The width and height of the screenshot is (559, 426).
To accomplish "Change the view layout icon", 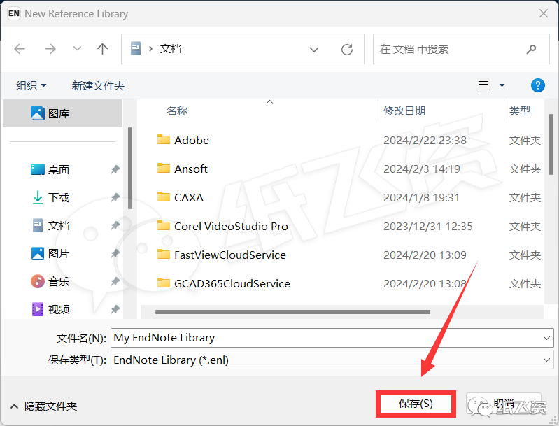I will (x=483, y=85).
